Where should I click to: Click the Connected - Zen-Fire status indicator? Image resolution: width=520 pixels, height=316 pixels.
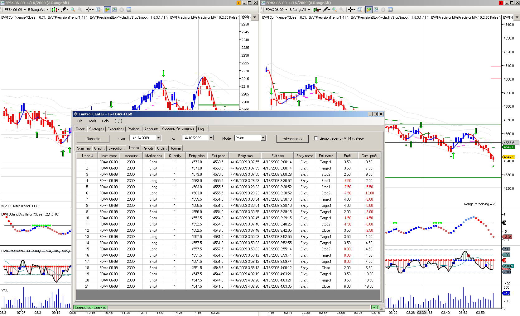click(x=90, y=308)
